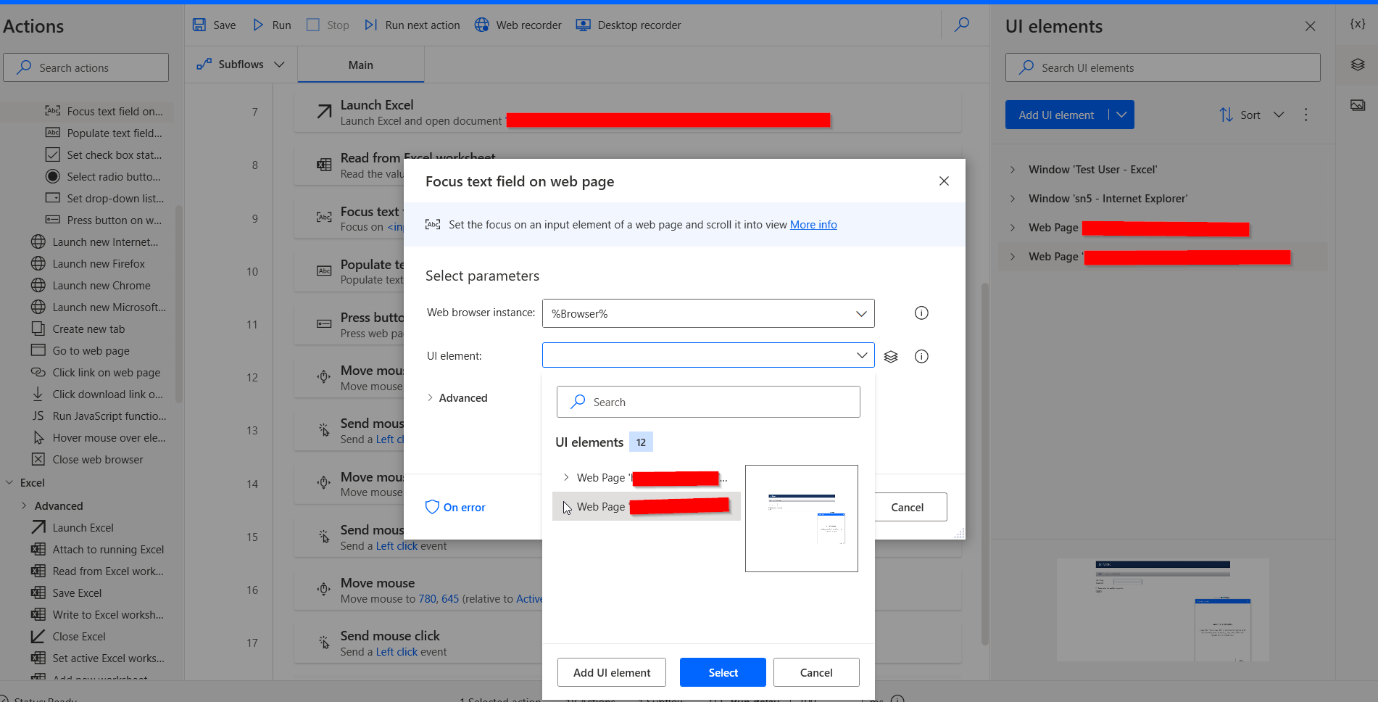The width and height of the screenshot is (1378, 702).
Task: Click the web page preview thumbnail
Action: [x=801, y=518]
